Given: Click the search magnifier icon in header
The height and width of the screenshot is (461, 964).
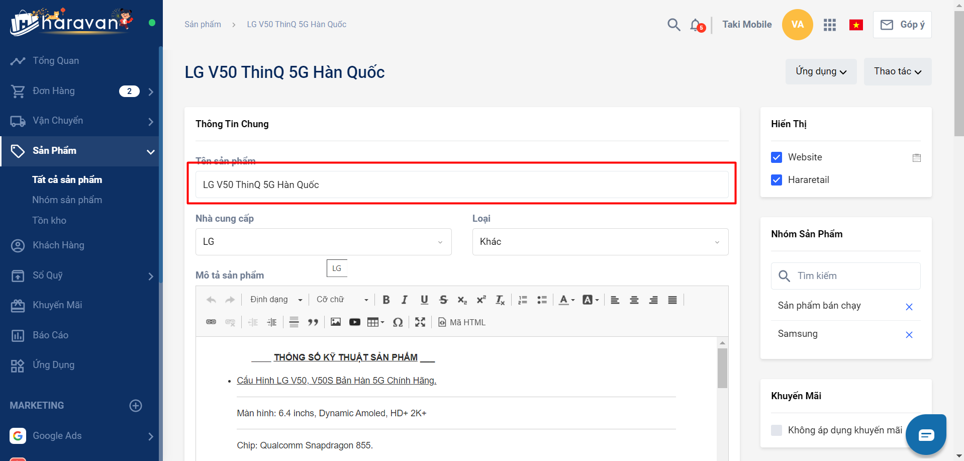Looking at the screenshot, I should (673, 25).
